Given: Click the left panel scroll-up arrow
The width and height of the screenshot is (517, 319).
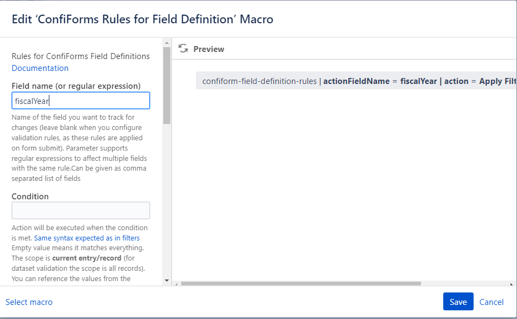Looking at the screenshot, I should tap(167, 43).
